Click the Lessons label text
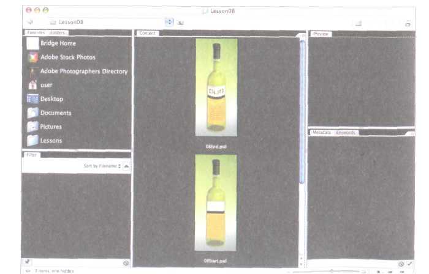Viewport: 429px width, 274px height. [51, 141]
